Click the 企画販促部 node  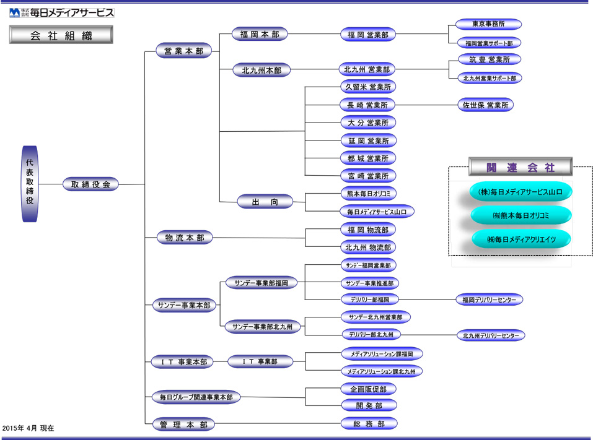click(x=368, y=389)
